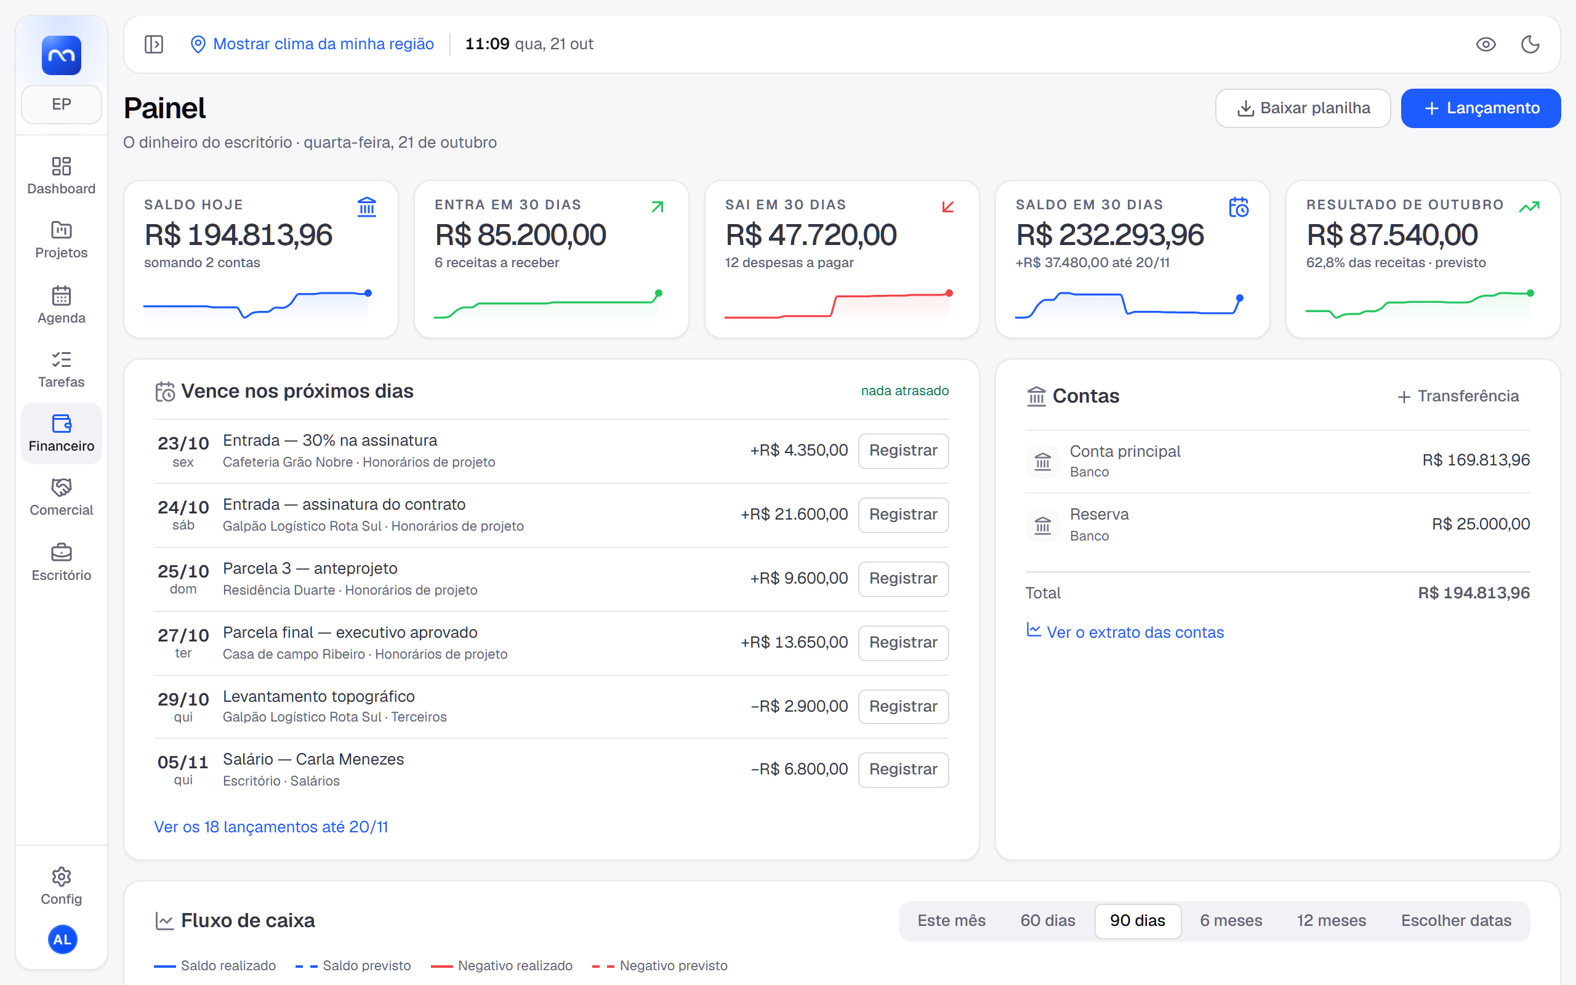Click the Lançamento button
1576x985 pixels.
(x=1480, y=108)
